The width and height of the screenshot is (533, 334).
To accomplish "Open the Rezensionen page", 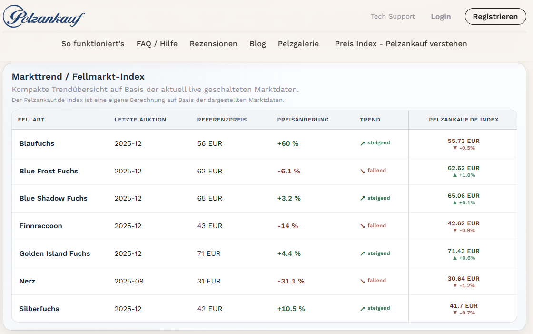I will click(213, 43).
